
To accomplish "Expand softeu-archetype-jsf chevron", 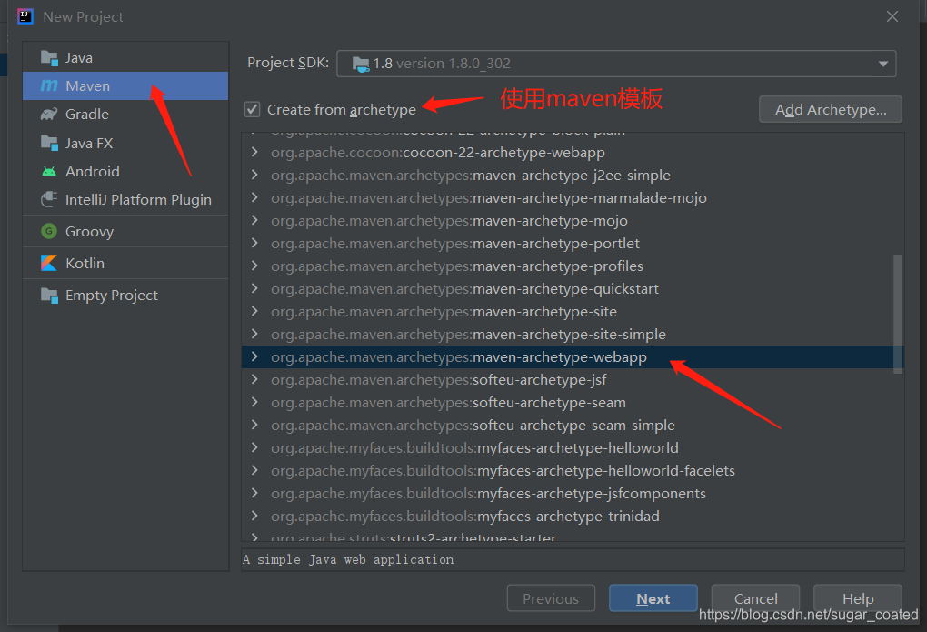I will point(254,379).
